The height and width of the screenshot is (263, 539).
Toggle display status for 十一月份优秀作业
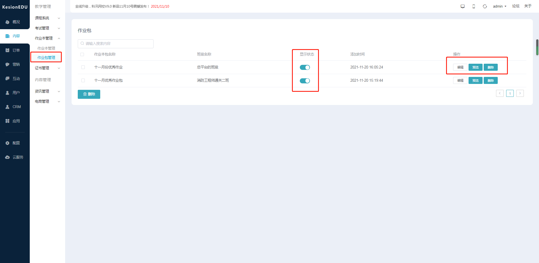point(305,67)
